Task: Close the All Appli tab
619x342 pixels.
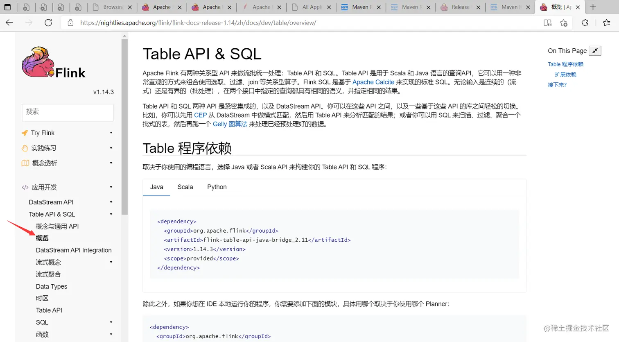Action: point(329,7)
